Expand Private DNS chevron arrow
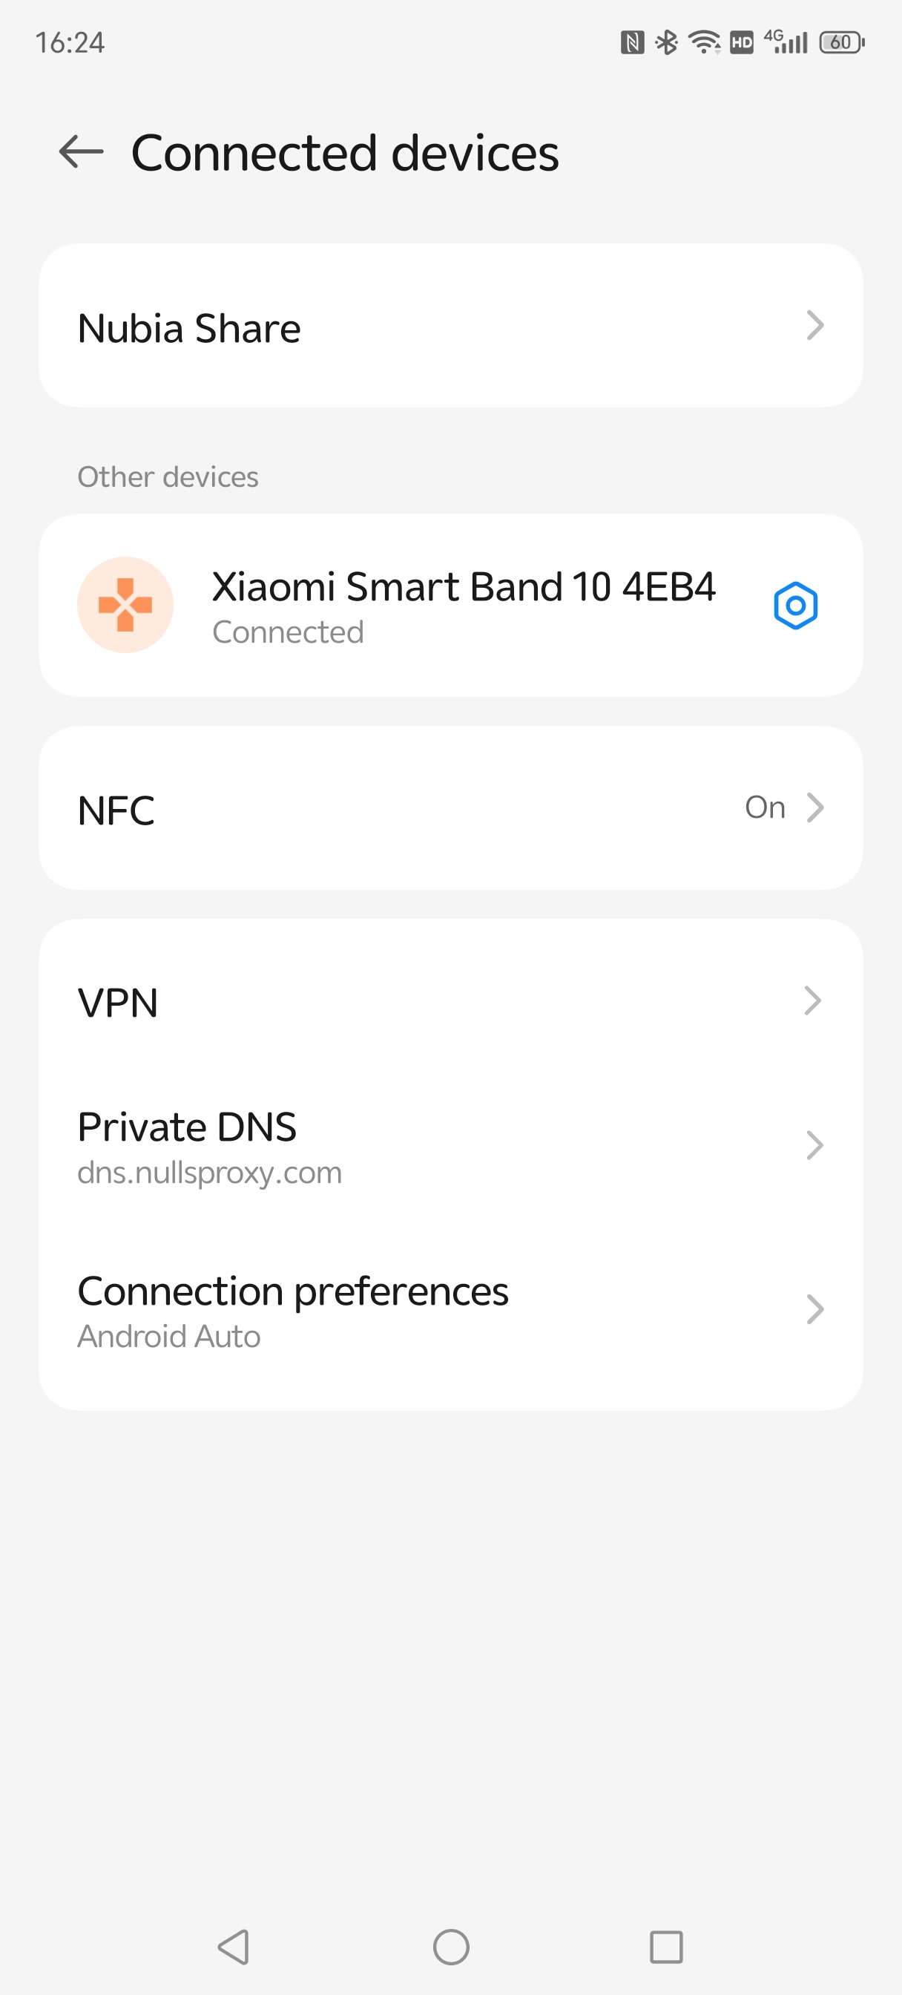902x1995 pixels. point(814,1145)
